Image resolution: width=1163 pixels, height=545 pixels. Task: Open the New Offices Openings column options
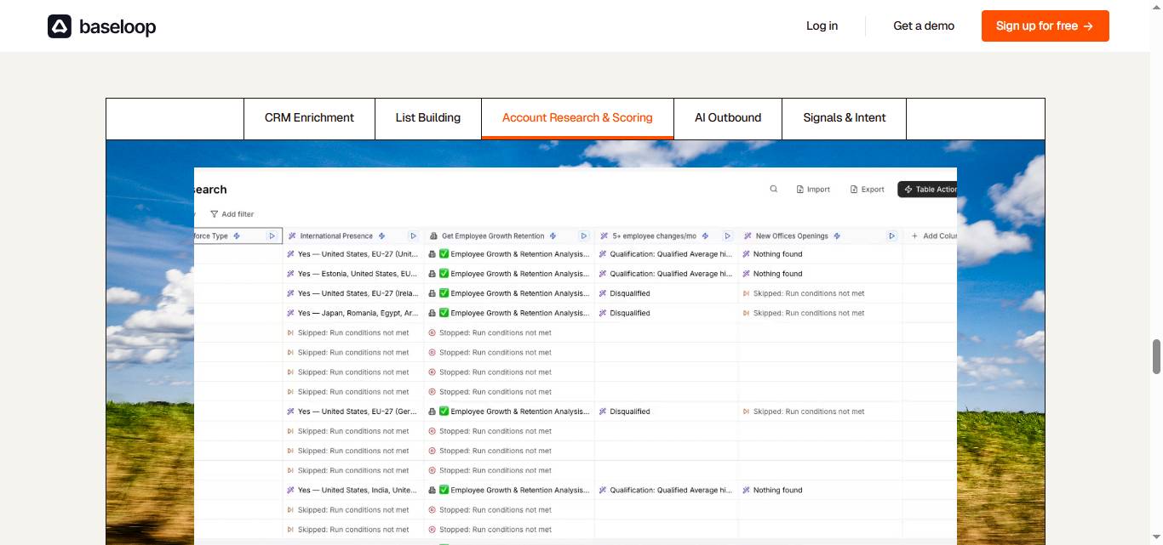891,236
